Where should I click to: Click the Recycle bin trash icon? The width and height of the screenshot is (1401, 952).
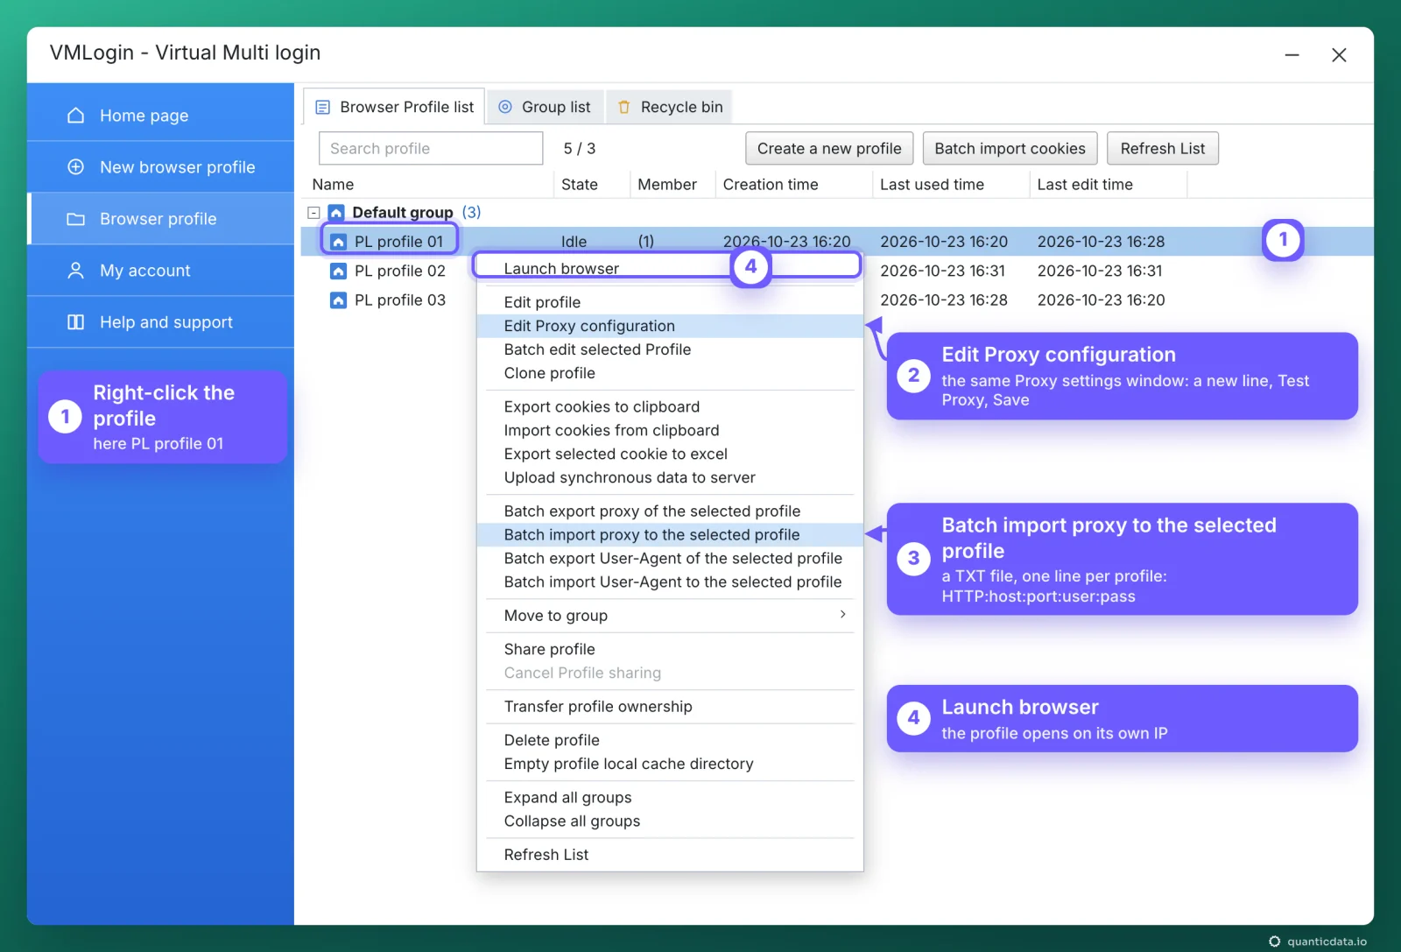624,107
